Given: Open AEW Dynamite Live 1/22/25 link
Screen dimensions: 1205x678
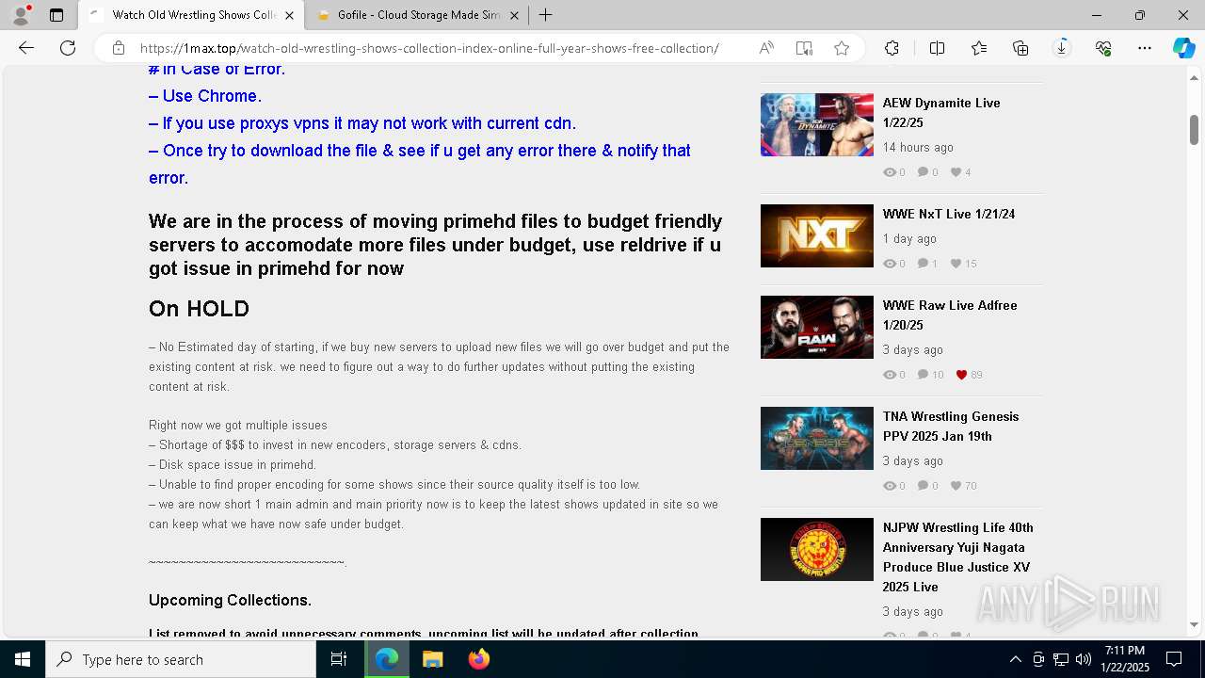Looking at the screenshot, I should pos(941,113).
